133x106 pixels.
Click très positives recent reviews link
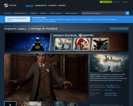110,85
